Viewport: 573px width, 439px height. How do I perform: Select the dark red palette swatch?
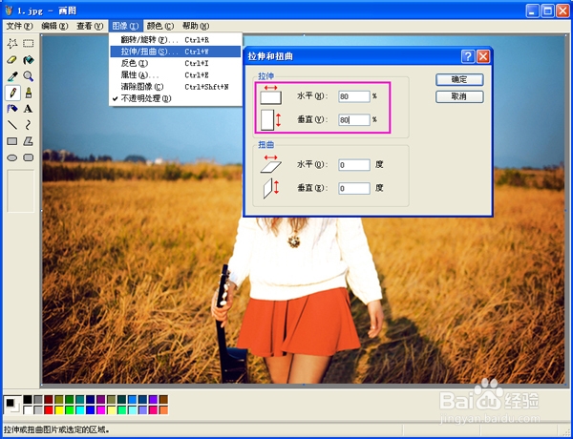click(x=49, y=400)
